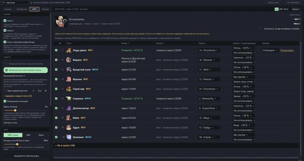The height and width of the screenshot is (161, 304).
Task: Switch to the Профессии tab
Action: click(x=22, y=9)
